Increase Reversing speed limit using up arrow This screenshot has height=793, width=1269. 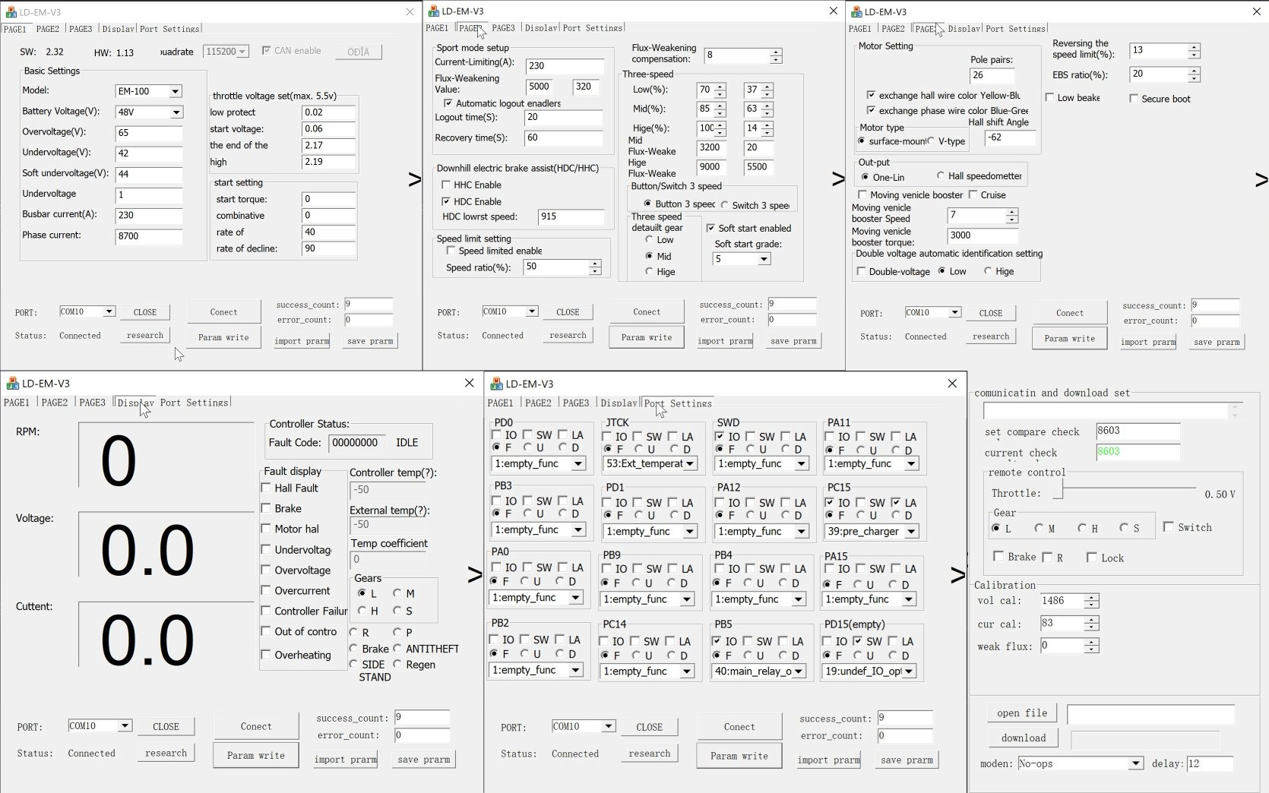coord(1194,47)
